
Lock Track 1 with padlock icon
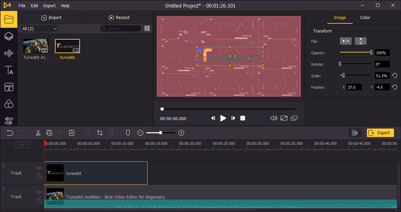(39, 200)
